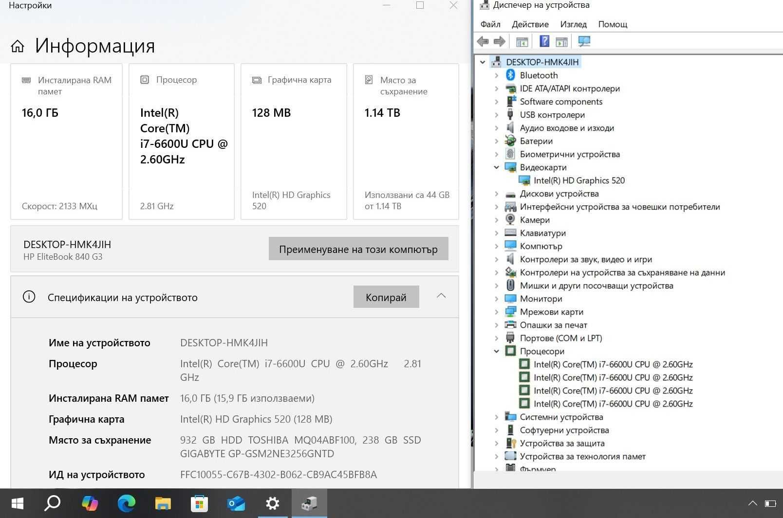The width and height of the screenshot is (783, 518).
Task: Open taskbar Search magnifier
Action: click(53, 503)
